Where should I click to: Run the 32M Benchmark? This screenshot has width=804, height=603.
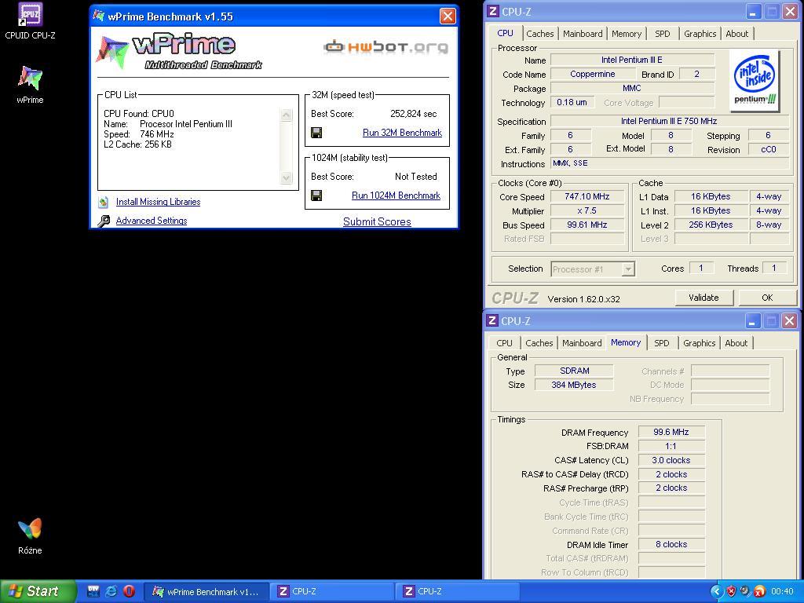(x=402, y=133)
